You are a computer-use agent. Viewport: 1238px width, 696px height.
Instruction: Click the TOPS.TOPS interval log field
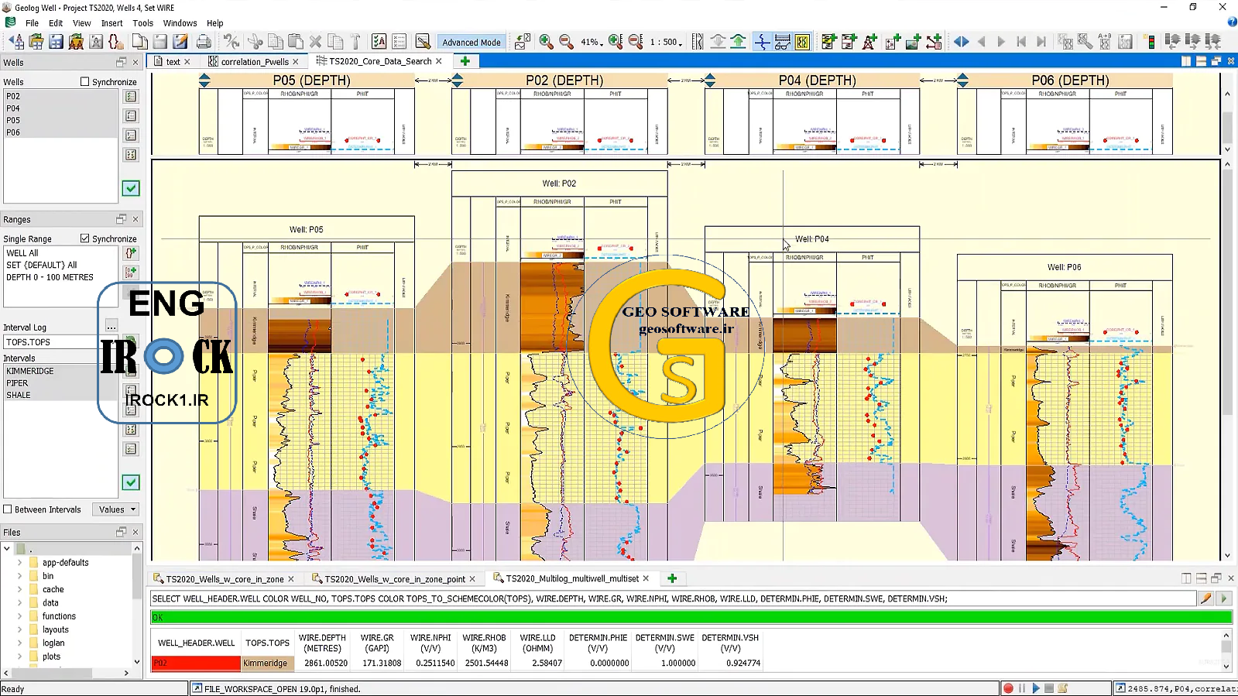[61, 342]
